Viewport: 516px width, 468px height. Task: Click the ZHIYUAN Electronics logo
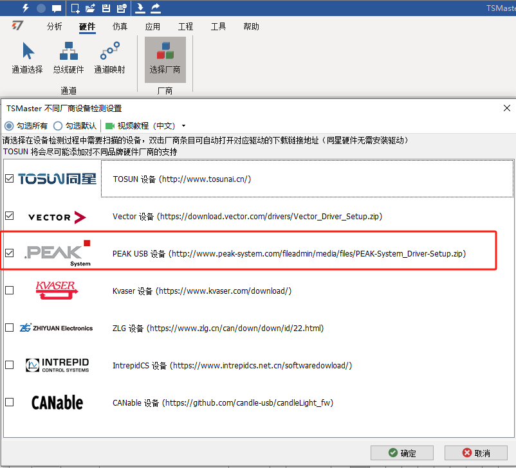56,328
